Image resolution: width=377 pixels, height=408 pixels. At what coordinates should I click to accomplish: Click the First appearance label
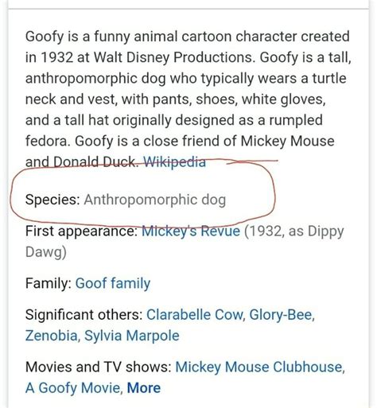pos(81,231)
